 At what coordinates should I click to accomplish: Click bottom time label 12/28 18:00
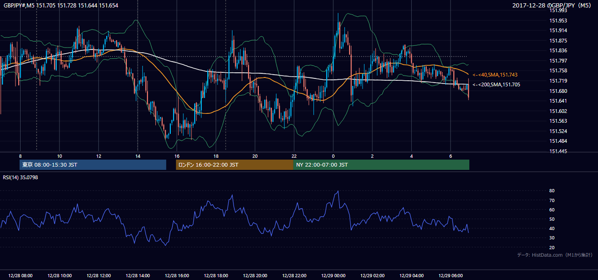click(x=216, y=275)
